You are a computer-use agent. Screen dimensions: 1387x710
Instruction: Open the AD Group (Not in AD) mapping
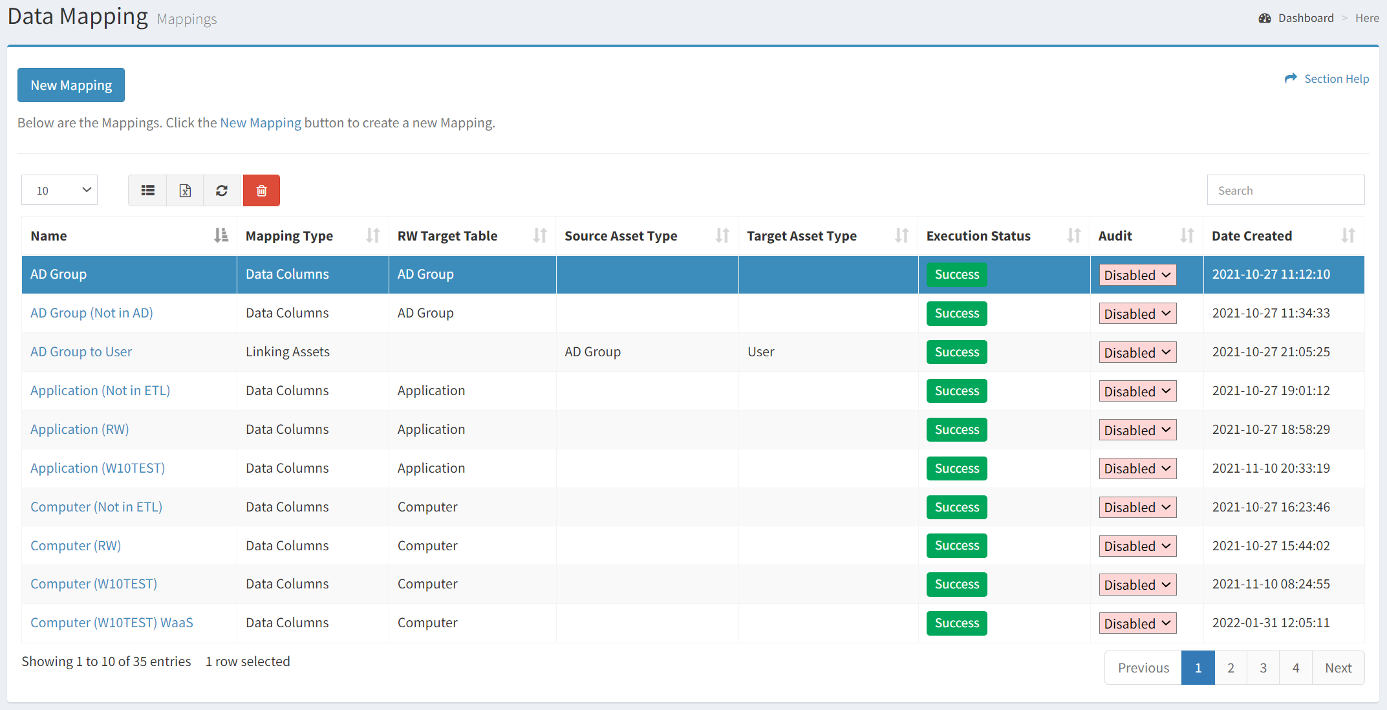click(x=91, y=312)
